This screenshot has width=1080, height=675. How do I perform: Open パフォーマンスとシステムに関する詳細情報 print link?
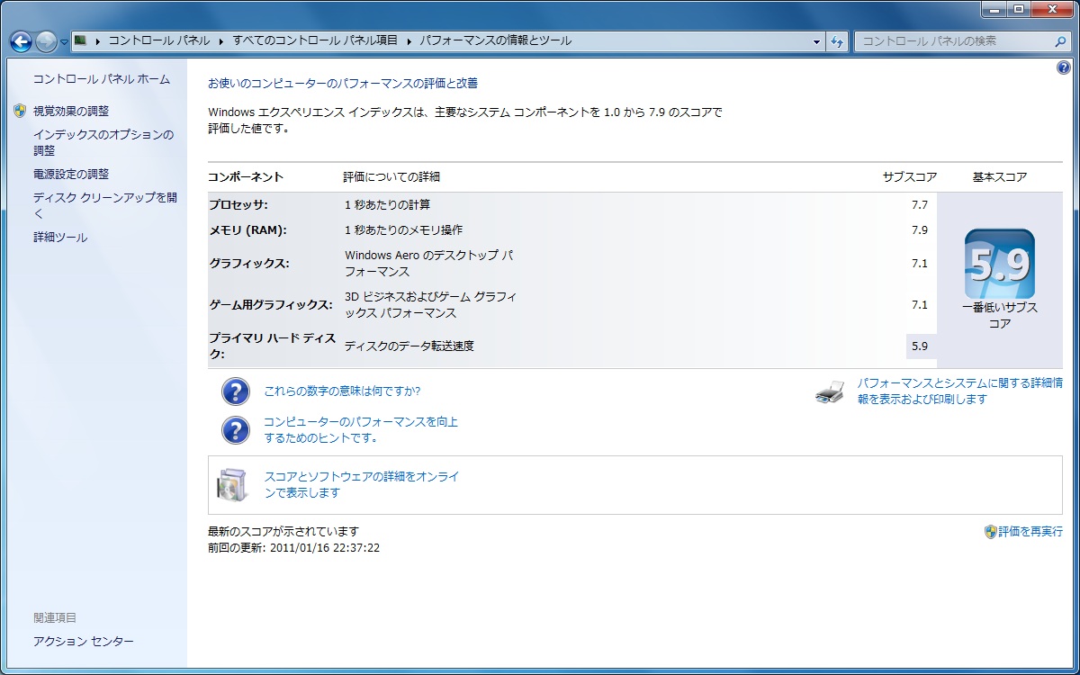[x=959, y=391]
